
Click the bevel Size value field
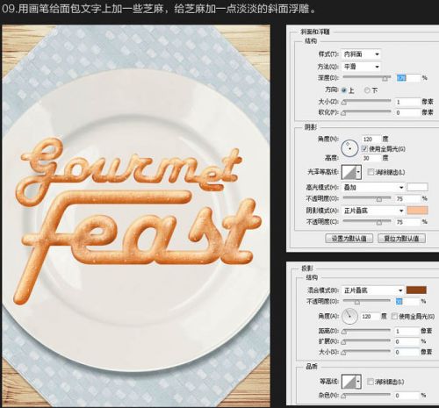(407, 102)
